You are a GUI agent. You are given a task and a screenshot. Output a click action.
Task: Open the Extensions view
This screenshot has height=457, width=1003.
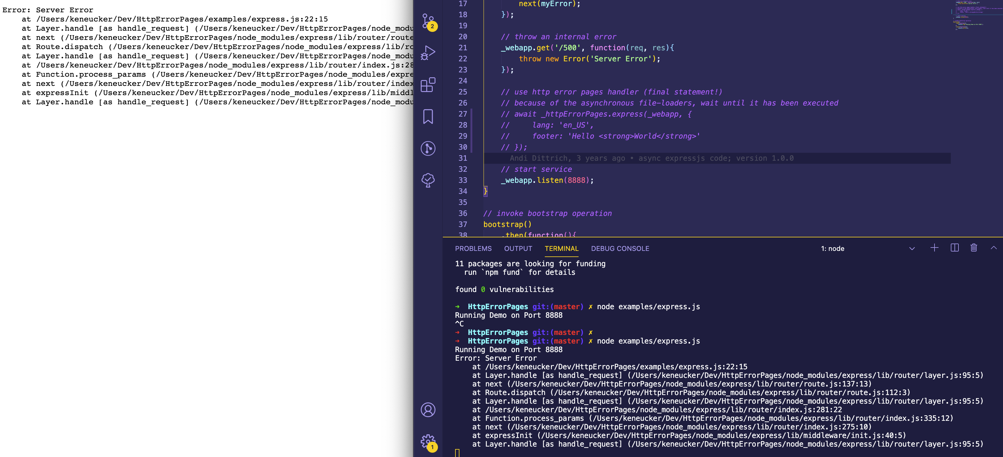427,85
